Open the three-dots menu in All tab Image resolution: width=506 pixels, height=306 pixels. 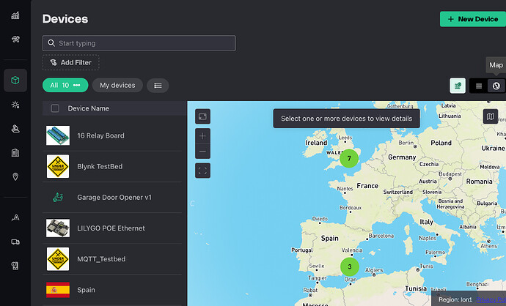click(x=76, y=86)
